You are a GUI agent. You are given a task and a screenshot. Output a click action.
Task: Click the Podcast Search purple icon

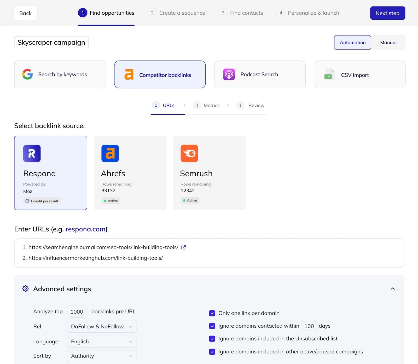click(229, 74)
